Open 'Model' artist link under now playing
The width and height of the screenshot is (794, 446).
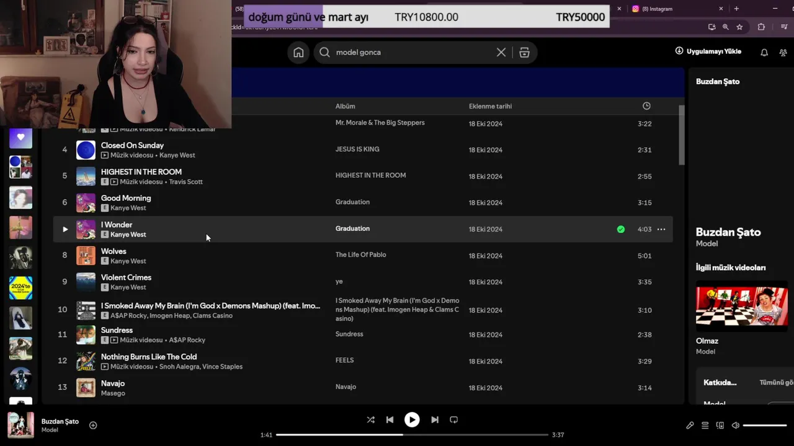tap(50, 430)
